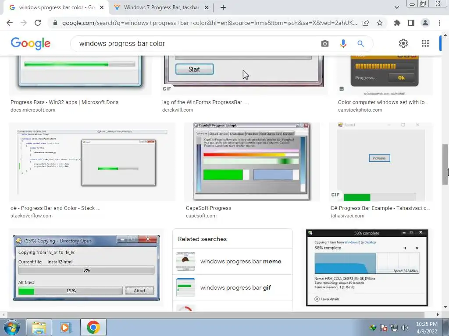Click the Google logo
The image size is (449, 336).
31,43
